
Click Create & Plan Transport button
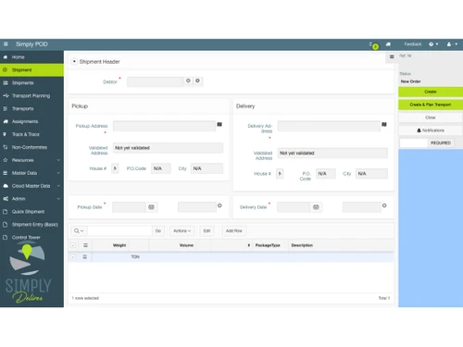[x=431, y=105]
